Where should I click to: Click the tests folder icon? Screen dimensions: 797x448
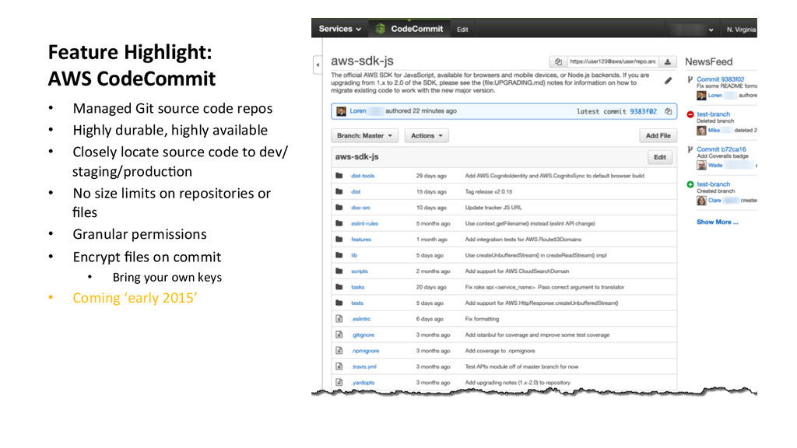(339, 303)
